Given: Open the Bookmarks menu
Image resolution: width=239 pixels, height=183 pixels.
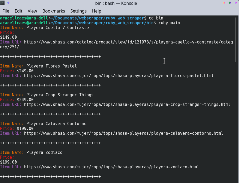Looking at the screenshot, I should (x=54, y=11).
